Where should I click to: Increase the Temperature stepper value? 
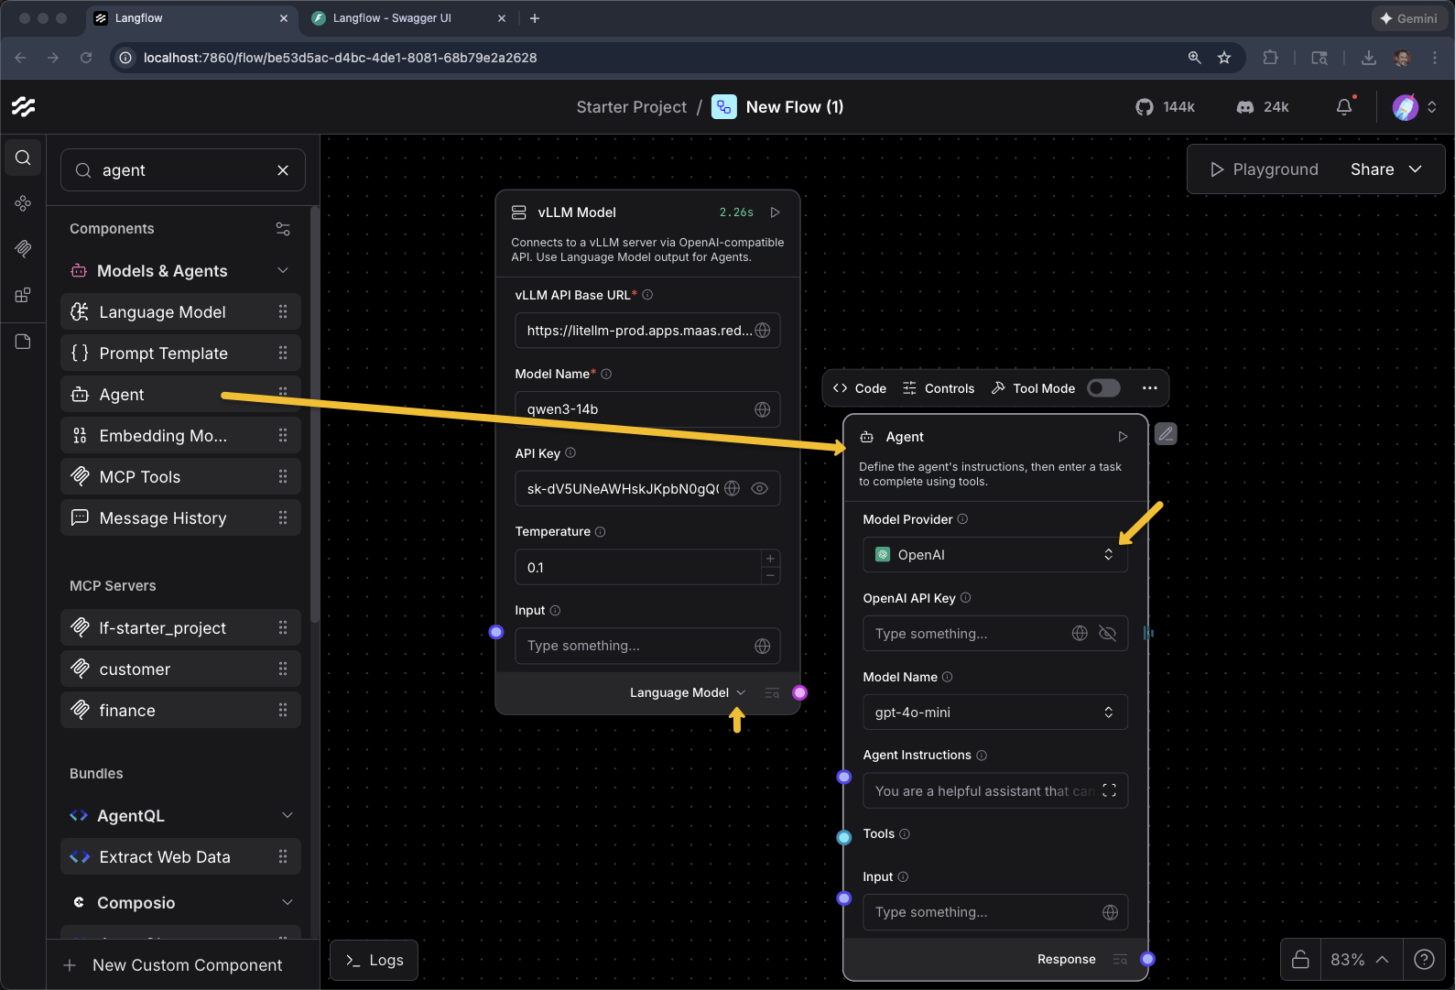pyautogui.click(x=770, y=559)
